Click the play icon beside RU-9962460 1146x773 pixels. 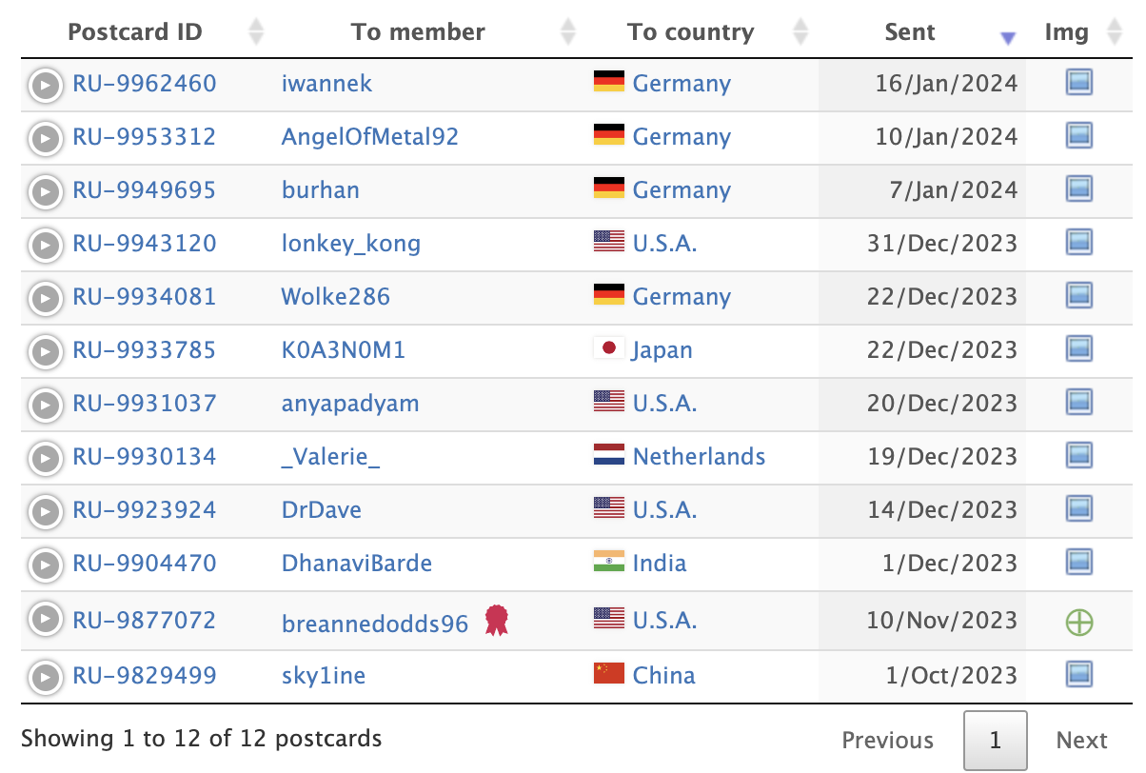(44, 85)
